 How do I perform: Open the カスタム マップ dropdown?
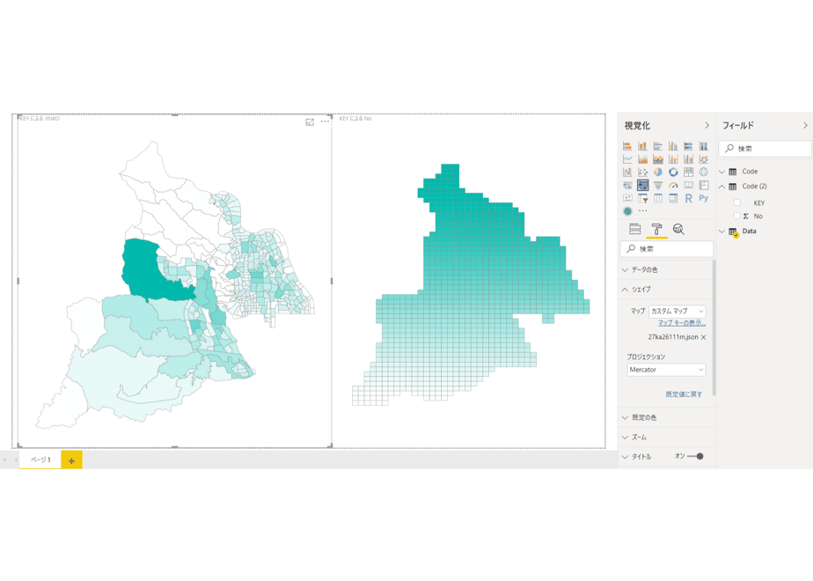(x=677, y=312)
